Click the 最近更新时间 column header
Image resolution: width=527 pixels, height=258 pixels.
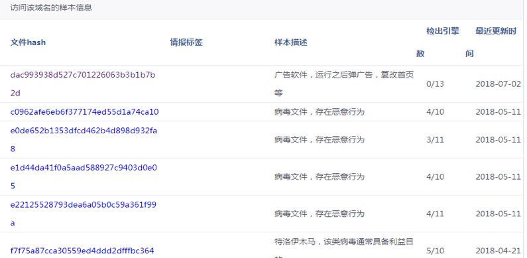click(x=491, y=42)
